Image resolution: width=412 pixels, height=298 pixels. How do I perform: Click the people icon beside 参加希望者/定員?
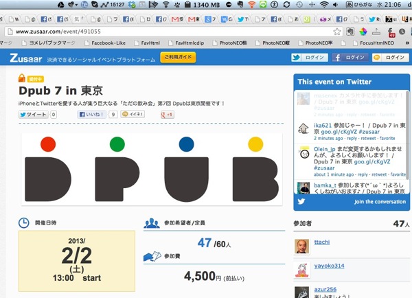point(152,223)
